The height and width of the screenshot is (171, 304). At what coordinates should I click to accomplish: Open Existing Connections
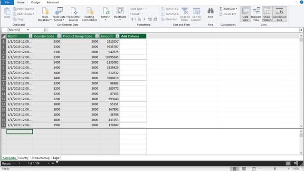click(x=89, y=14)
